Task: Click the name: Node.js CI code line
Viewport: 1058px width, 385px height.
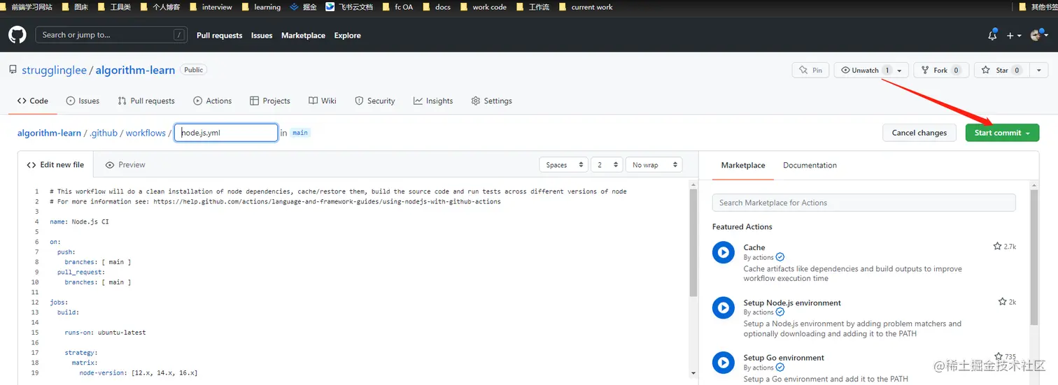Action: [x=79, y=221]
